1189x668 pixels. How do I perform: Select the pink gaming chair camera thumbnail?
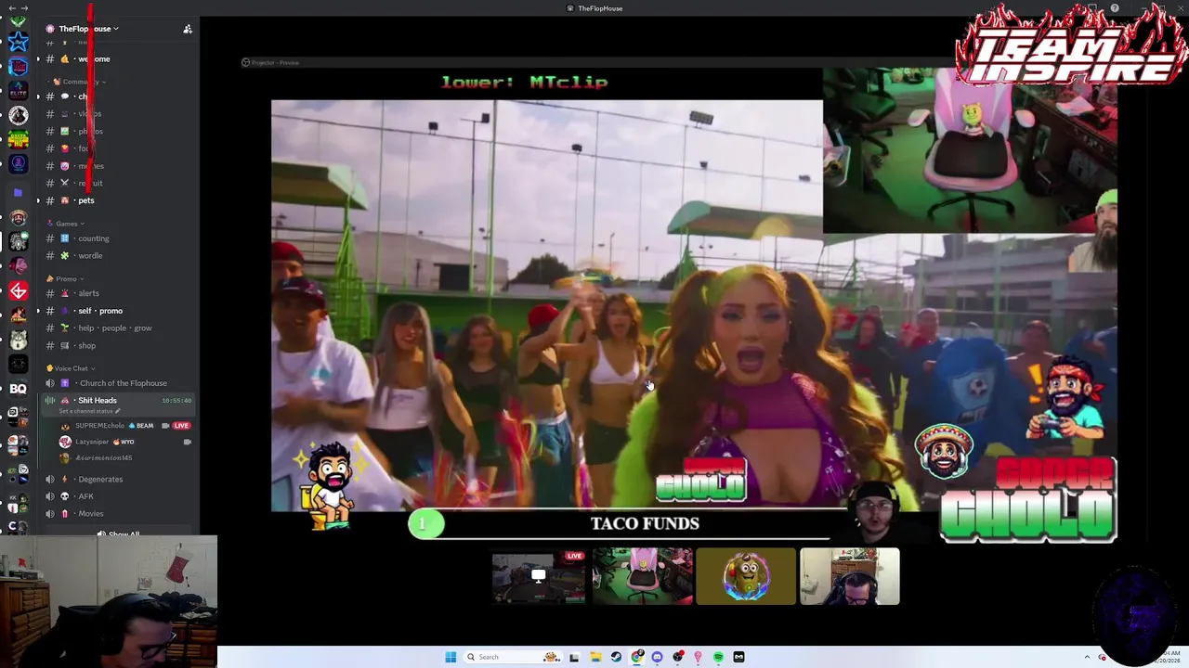point(643,576)
